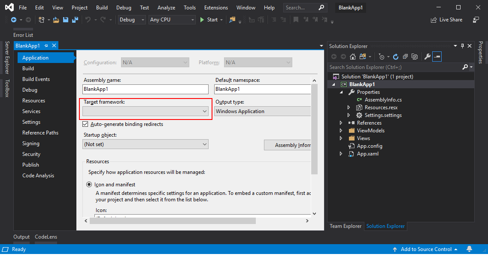The width and height of the screenshot is (488, 257).
Task: Open the Startup object dropdown
Action: click(205, 144)
